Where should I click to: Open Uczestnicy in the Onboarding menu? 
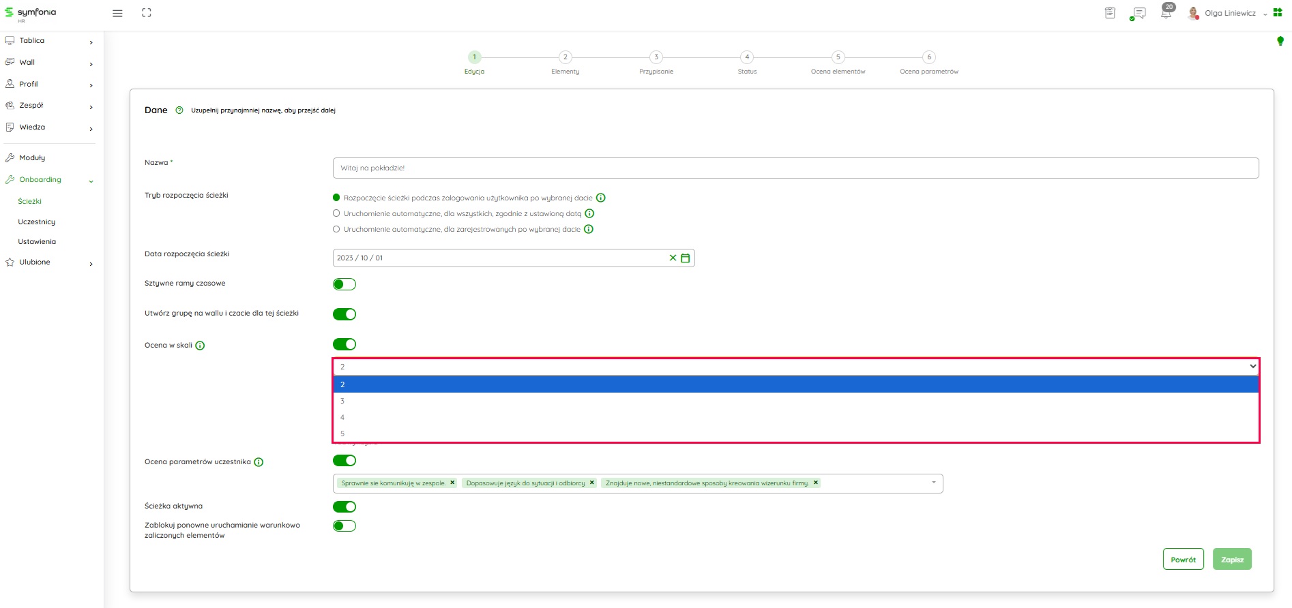tap(37, 222)
